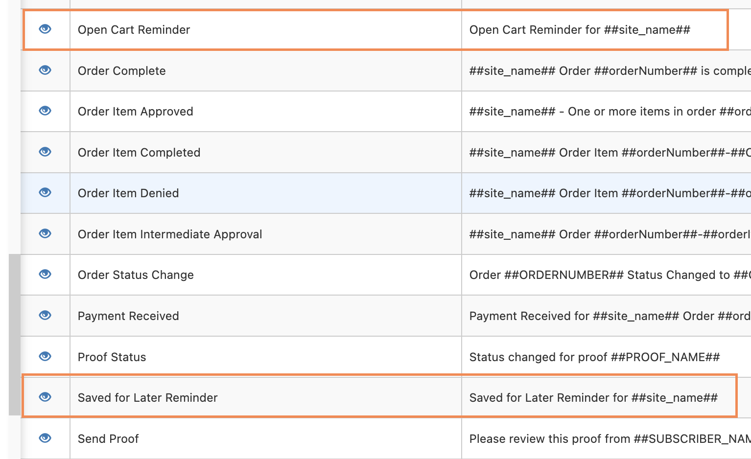Image resolution: width=751 pixels, height=459 pixels.
Task: Click the Payment Received template name
Action: (128, 316)
